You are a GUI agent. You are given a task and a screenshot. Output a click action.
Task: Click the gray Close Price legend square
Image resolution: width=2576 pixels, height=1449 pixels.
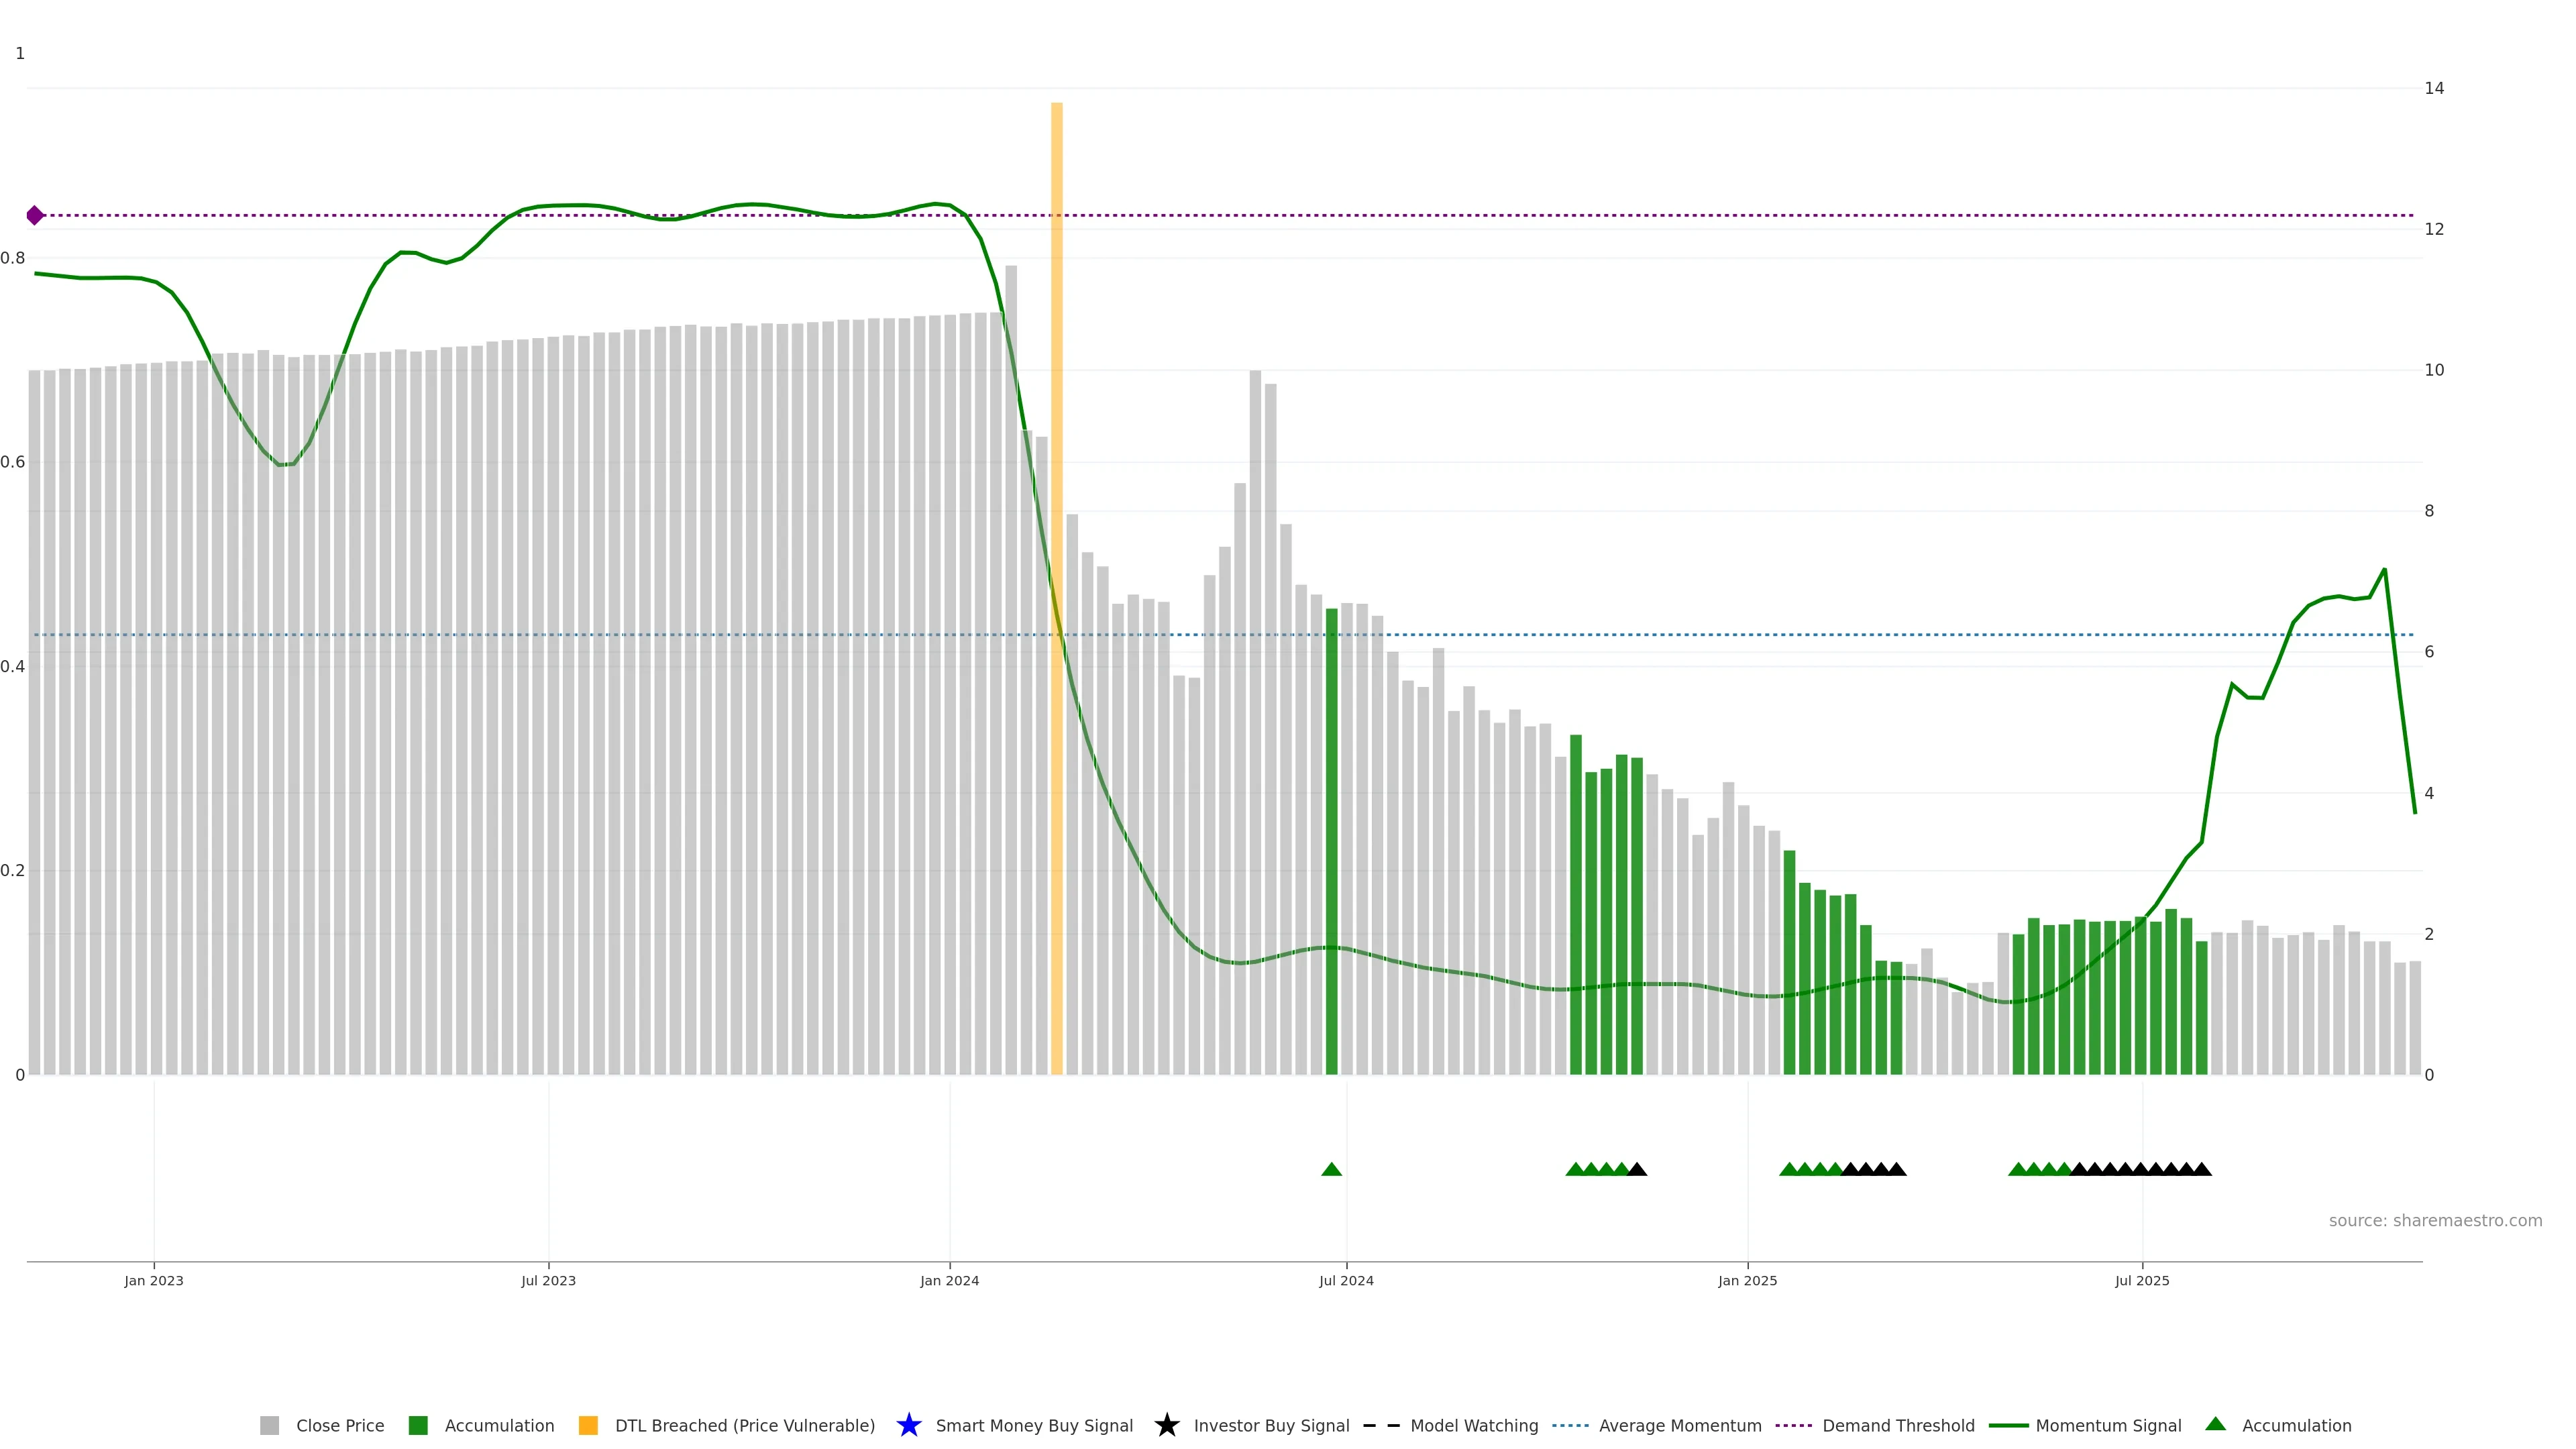[269, 1425]
